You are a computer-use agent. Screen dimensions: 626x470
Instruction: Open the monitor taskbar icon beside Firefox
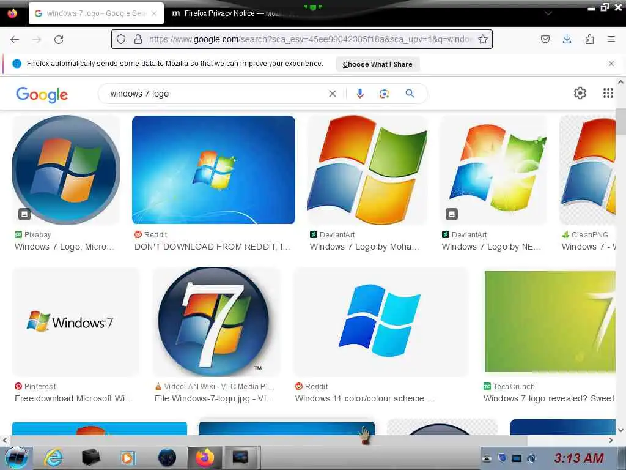pyautogui.click(x=240, y=458)
